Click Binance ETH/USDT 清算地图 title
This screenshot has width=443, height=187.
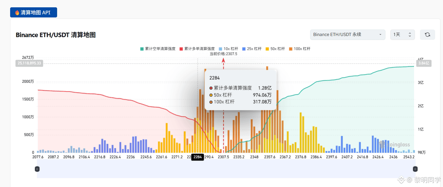pyautogui.click(x=56, y=35)
